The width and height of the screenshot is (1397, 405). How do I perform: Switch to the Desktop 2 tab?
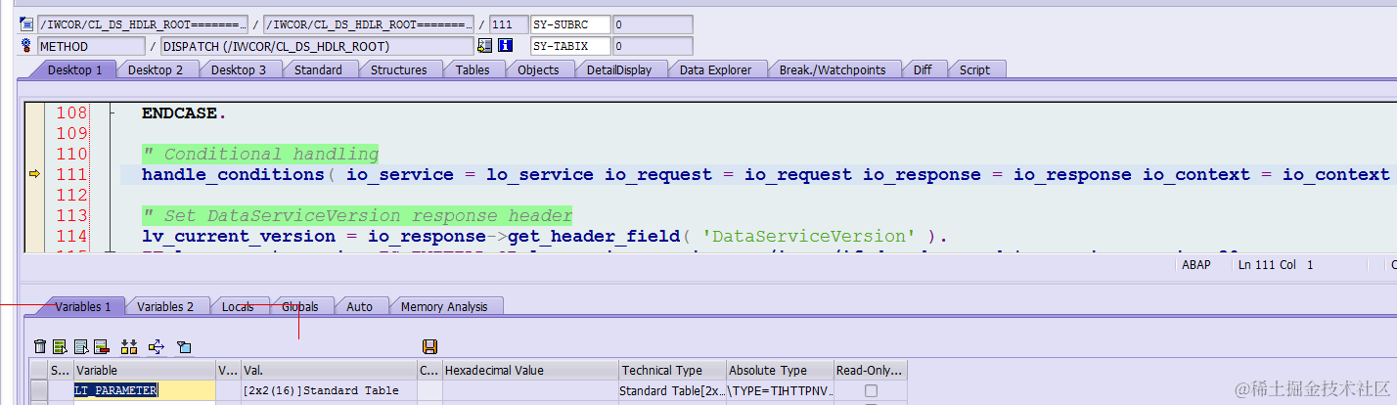pyautogui.click(x=156, y=69)
